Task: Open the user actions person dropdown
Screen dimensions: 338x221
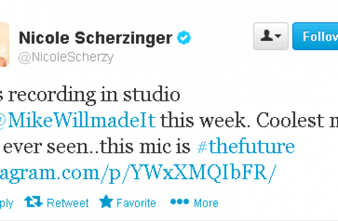Action: 270,36
